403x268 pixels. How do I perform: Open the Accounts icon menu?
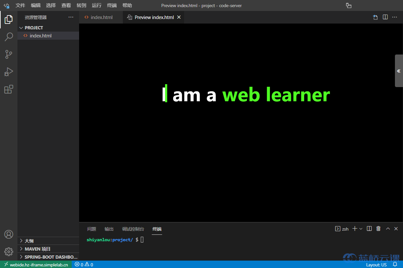pyautogui.click(x=9, y=234)
